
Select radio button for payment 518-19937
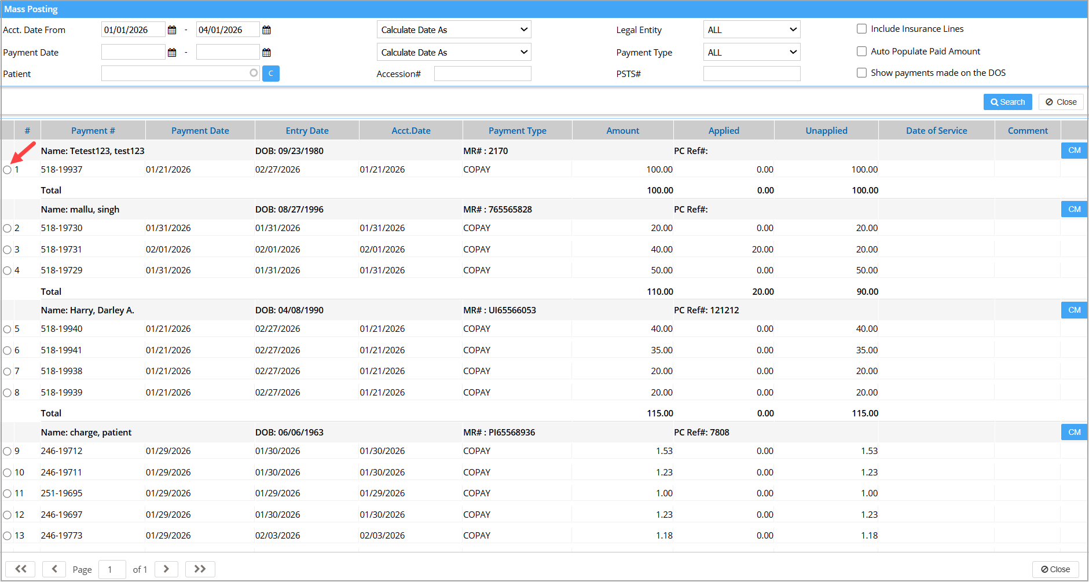[x=7, y=170]
